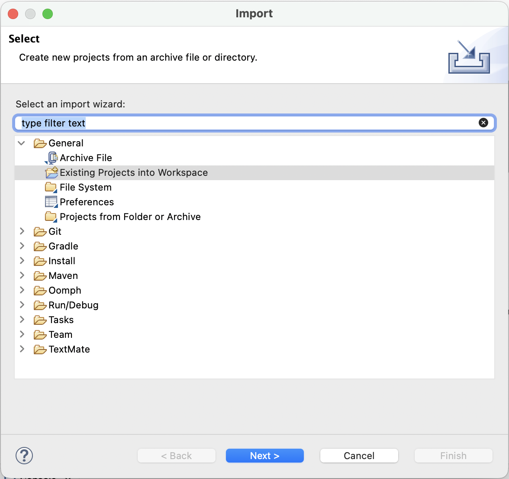Click the File System folder icon
Viewport: 509px width, 479px height.
51,187
